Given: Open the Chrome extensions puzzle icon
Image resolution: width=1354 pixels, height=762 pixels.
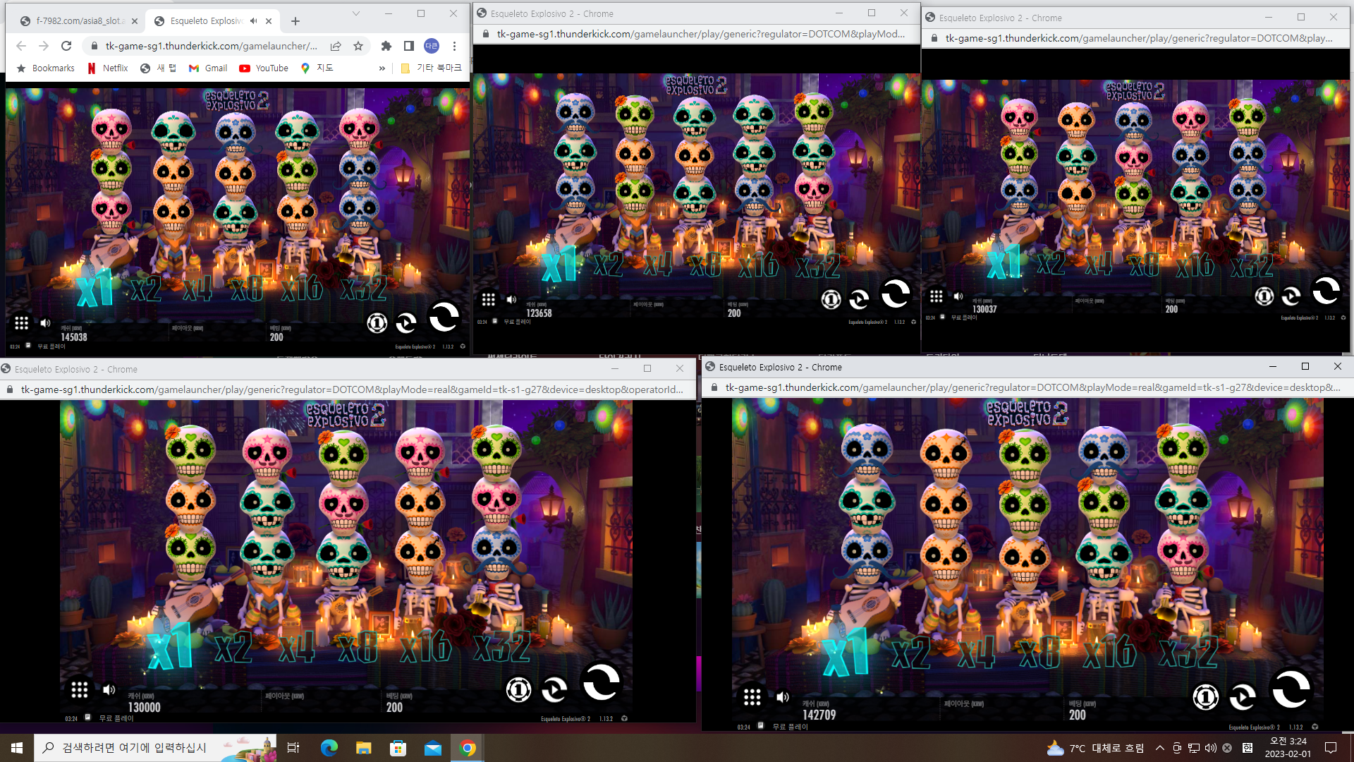Looking at the screenshot, I should tap(386, 46).
